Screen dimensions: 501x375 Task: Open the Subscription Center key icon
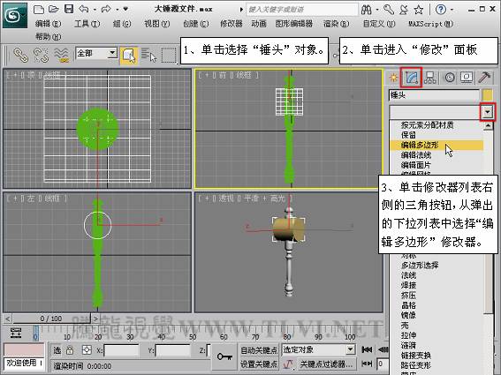(389, 10)
